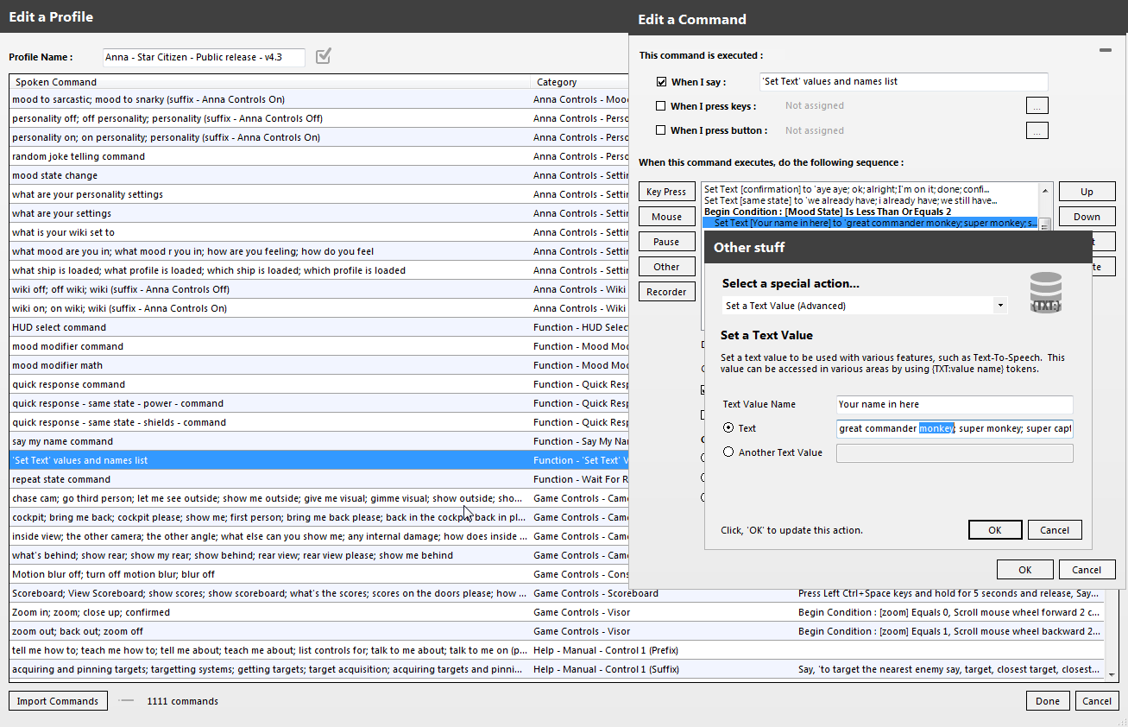This screenshot has width=1128, height=727.
Task: Select 'Set Text [confirmation]' action line
Action: coord(870,189)
